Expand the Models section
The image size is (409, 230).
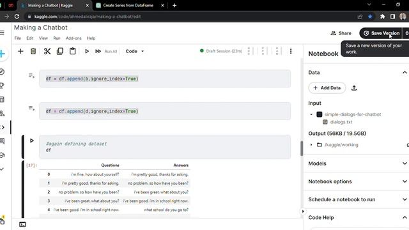click(405, 164)
